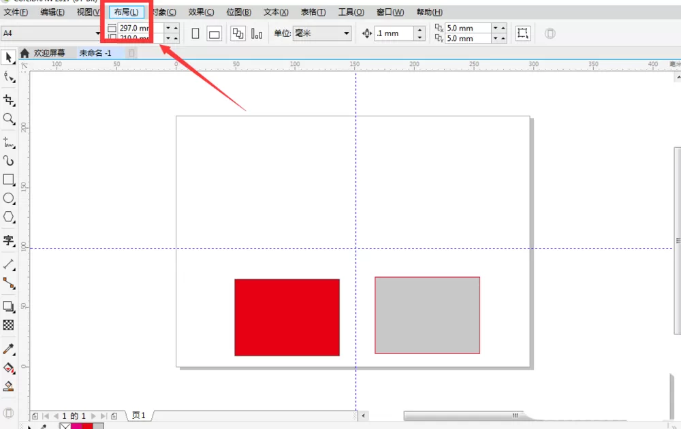Add a page after the last page
This screenshot has height=429, width=681.
(114, 416)
